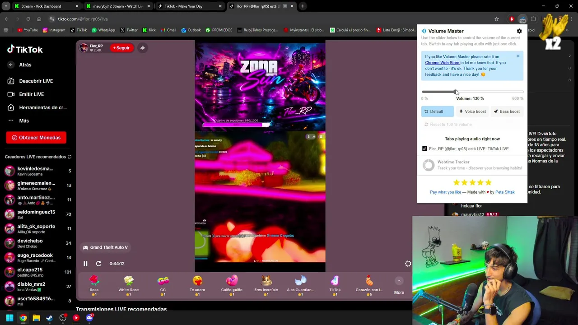This screenshot has height=325, width=578.
Task: Open seldominguez15's recommended LIVE
Action: click(37, 214)
